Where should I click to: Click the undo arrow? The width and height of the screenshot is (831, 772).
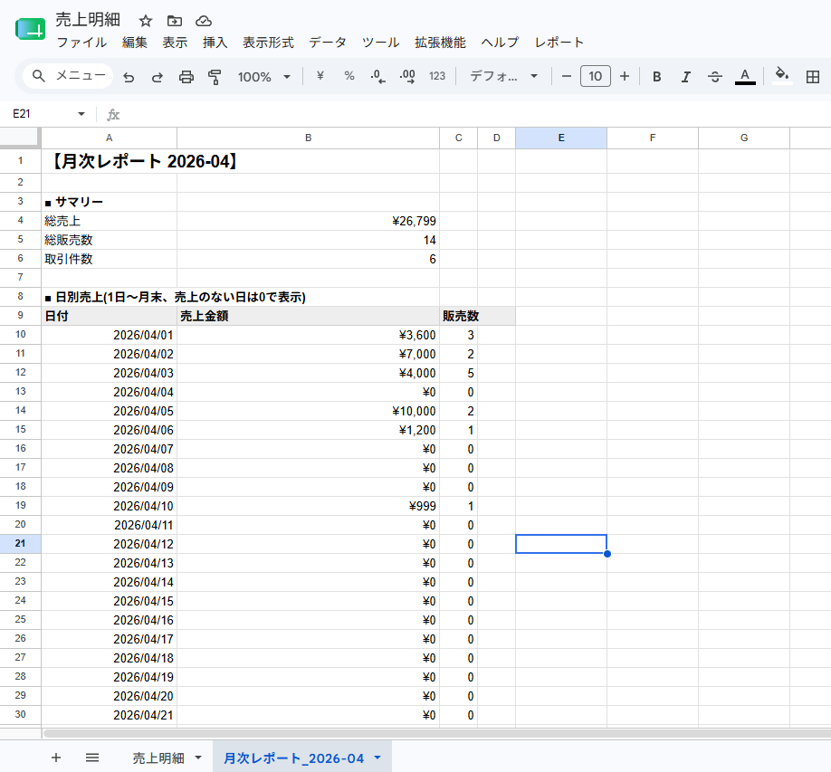click(129, 77)
